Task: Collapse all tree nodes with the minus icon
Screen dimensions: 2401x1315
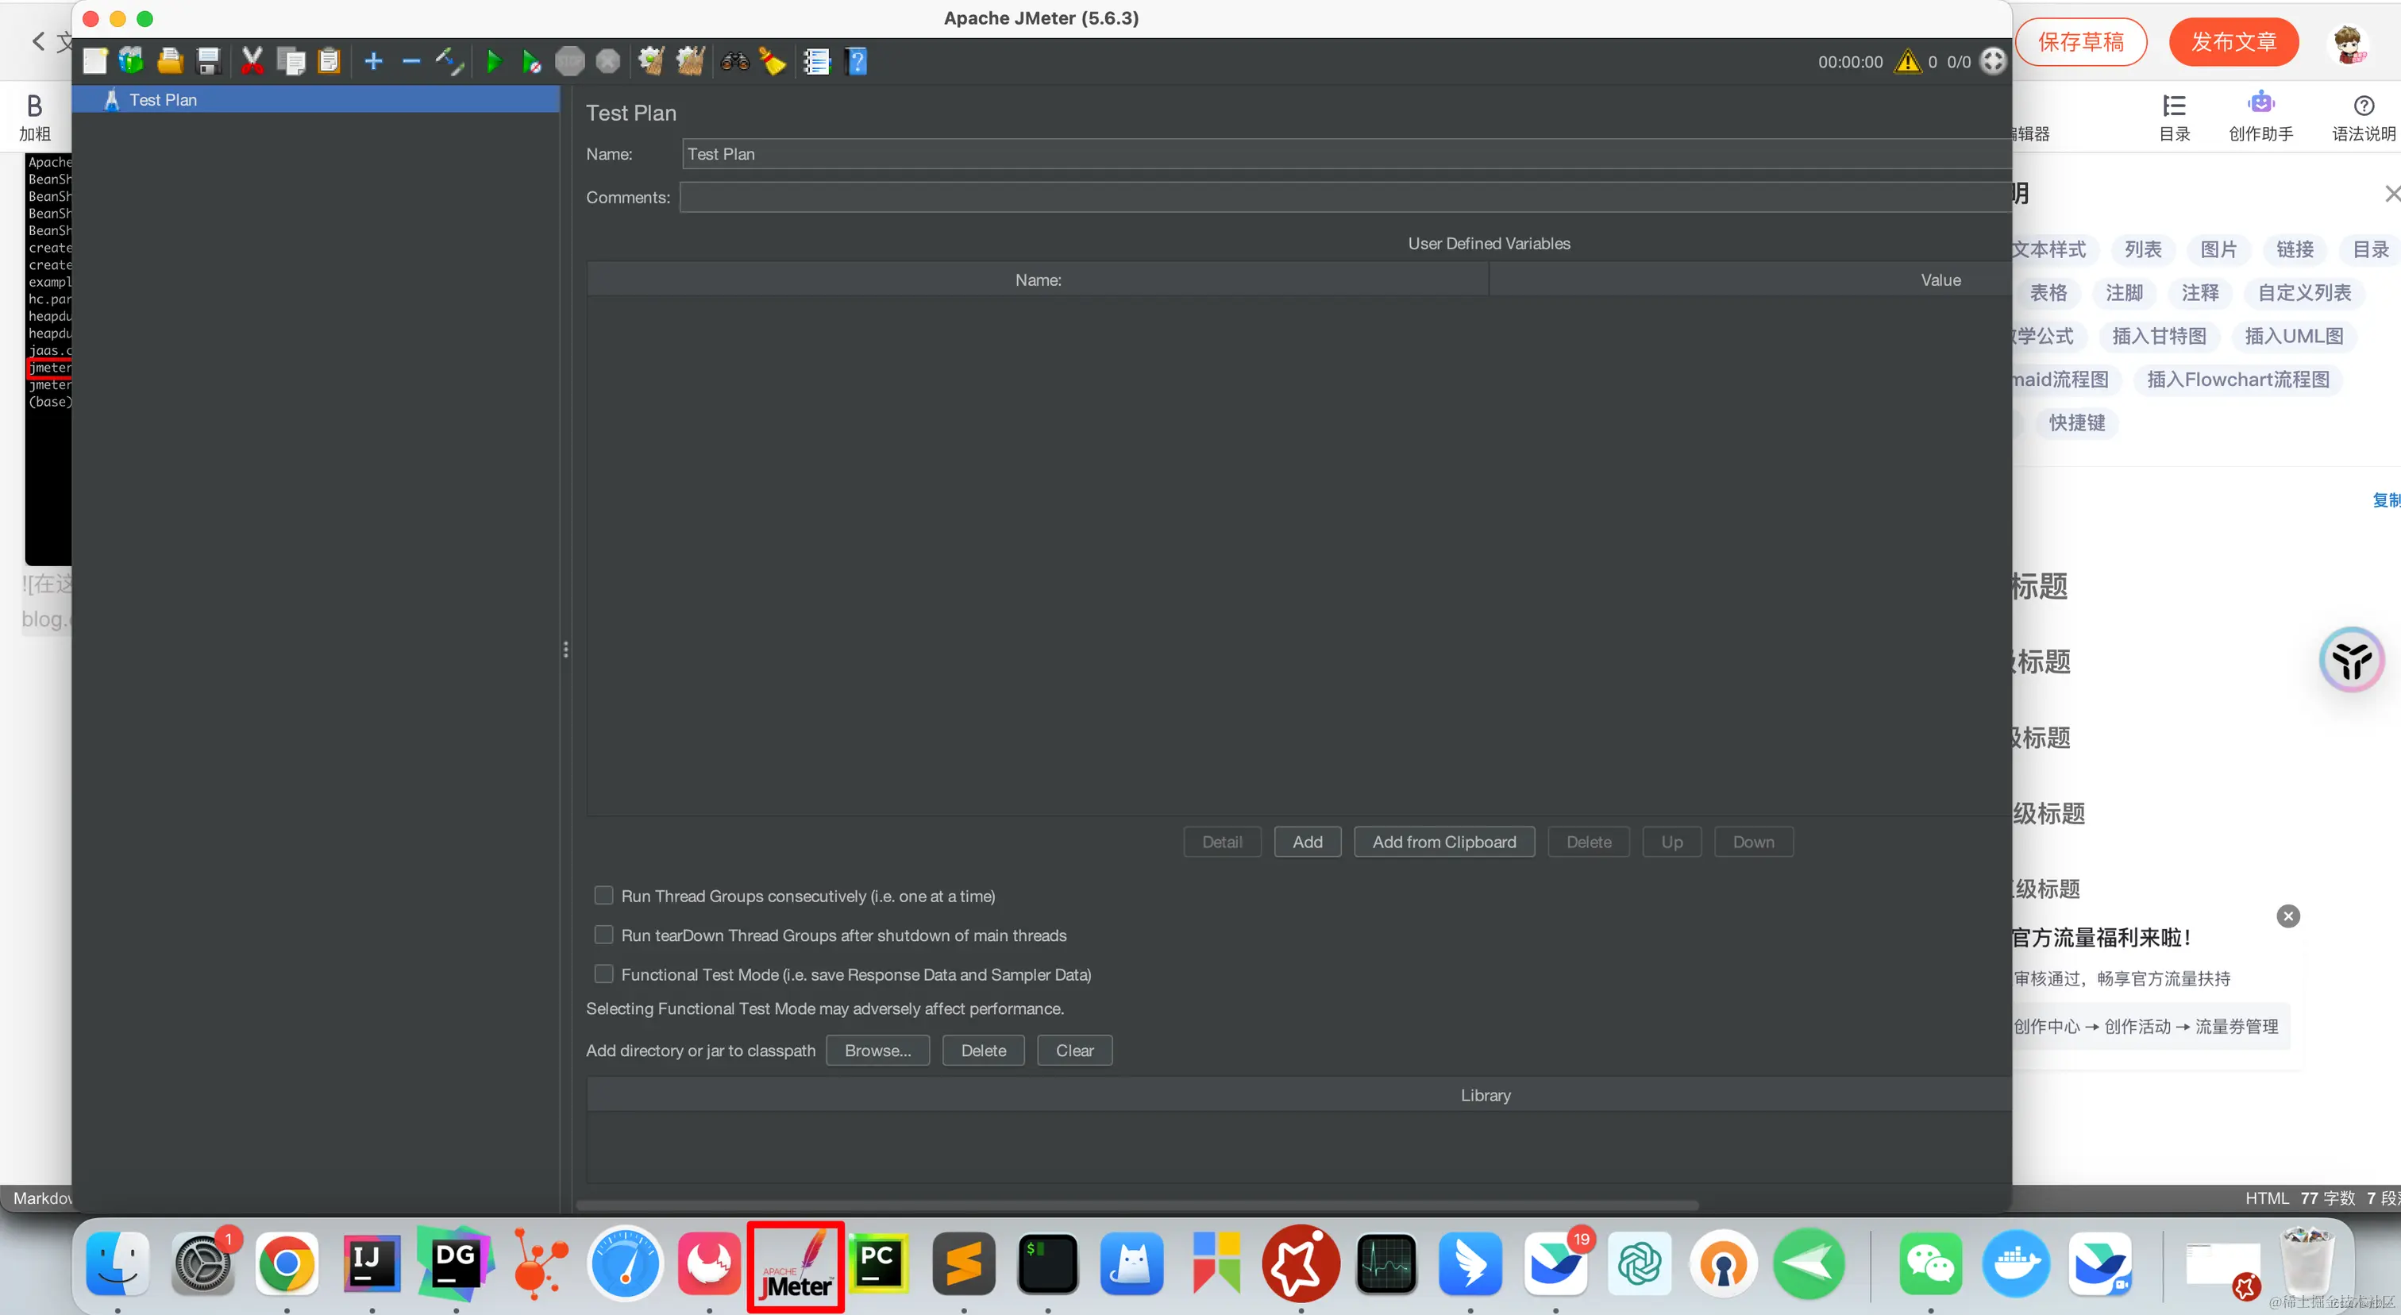Action: pos(411,61)
